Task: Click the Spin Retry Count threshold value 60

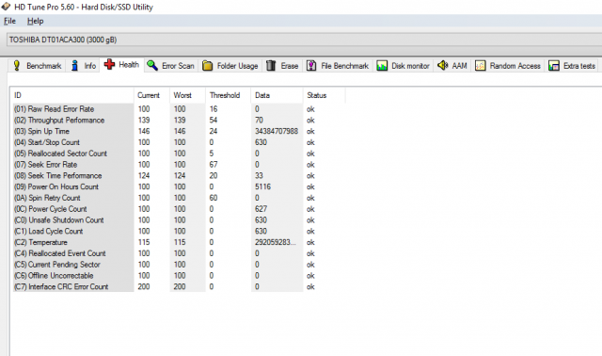Action: tap(214, 198)
